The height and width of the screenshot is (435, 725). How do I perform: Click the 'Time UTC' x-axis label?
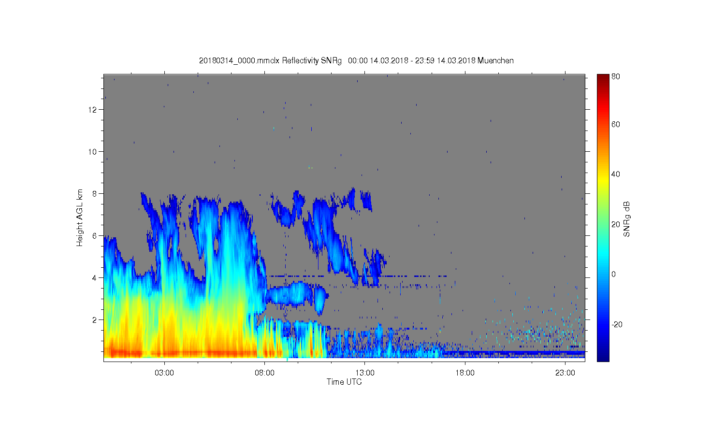[x=344, y=382]
